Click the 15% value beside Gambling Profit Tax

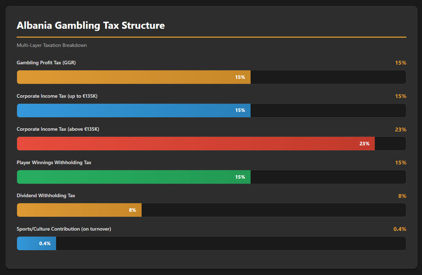click(x=400, y=63)
